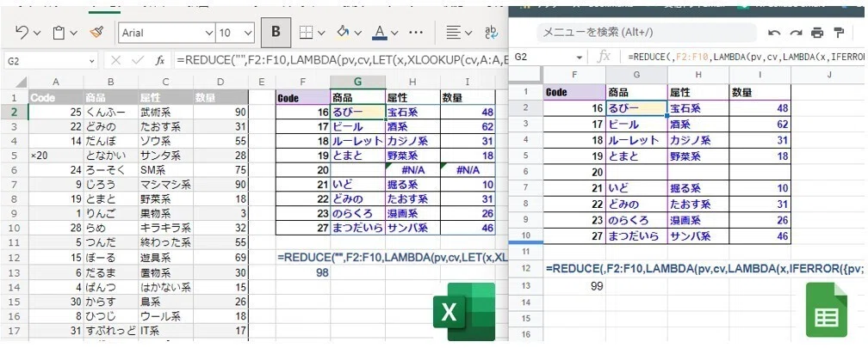
Task: Click Google Sheets cell with value 62
Action: point(760,125)
